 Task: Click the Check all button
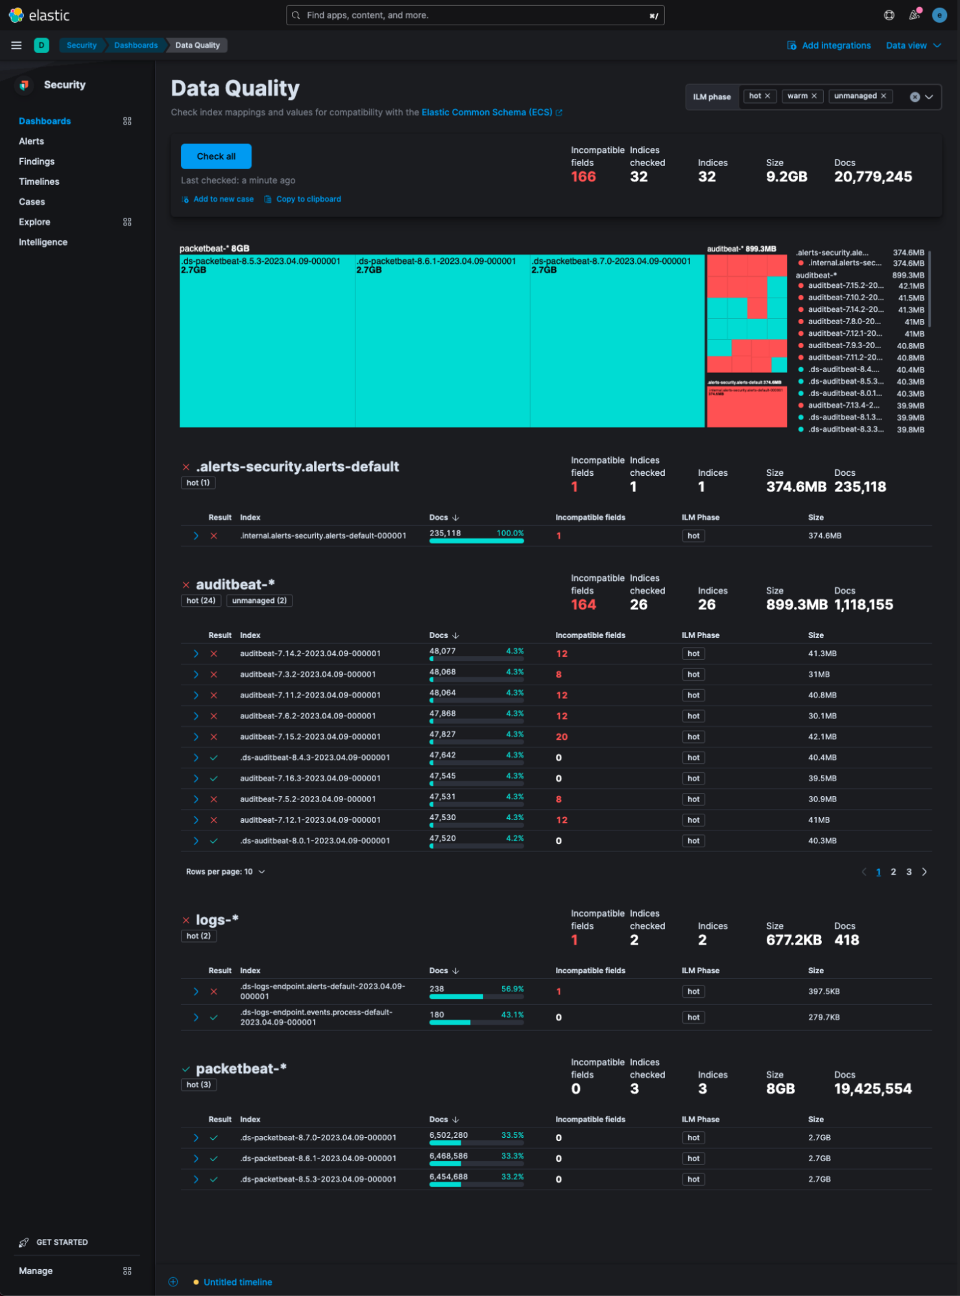(216, 156)
